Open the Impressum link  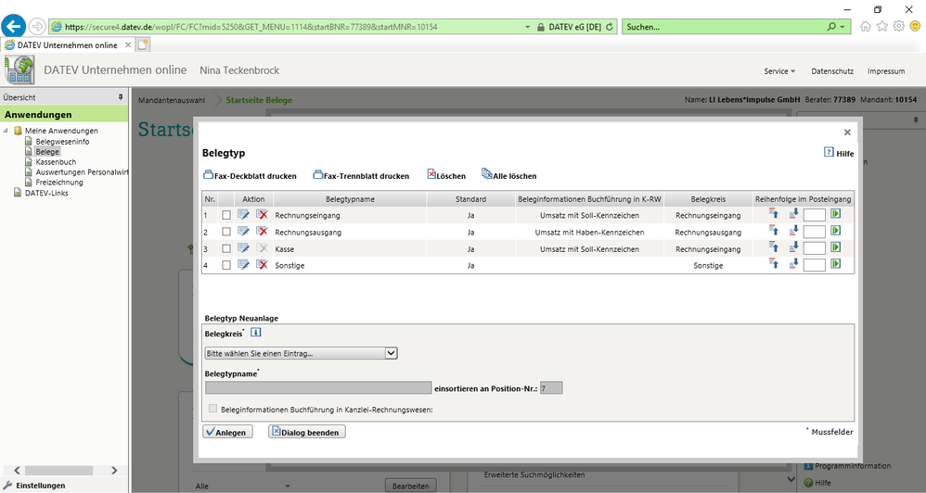886,71
